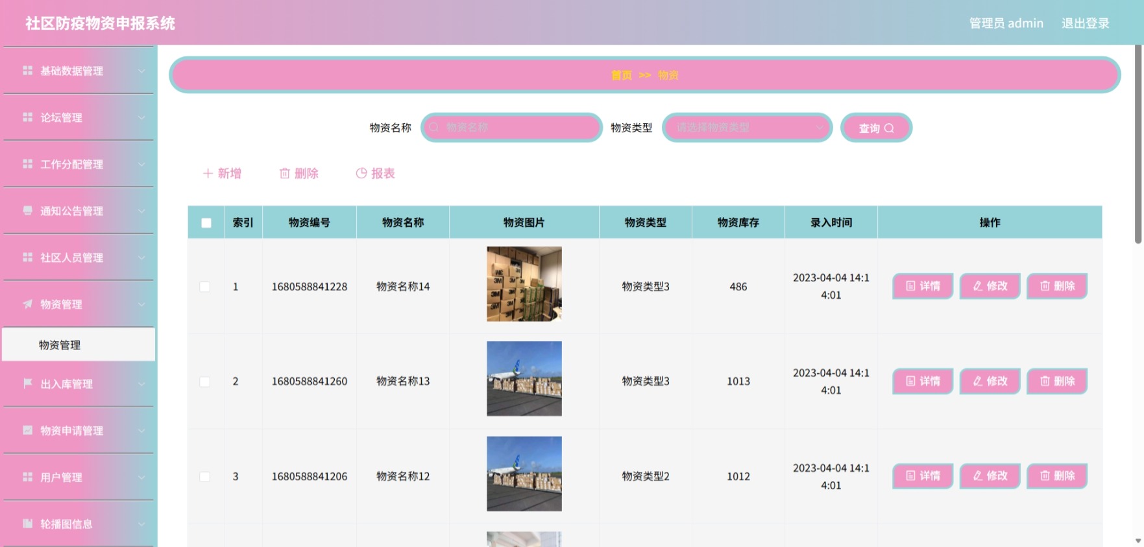The width and height of the screenshot is (1144, 547).
Task: Expand 轮播图信息 chevron
Action: coord(141,524)
